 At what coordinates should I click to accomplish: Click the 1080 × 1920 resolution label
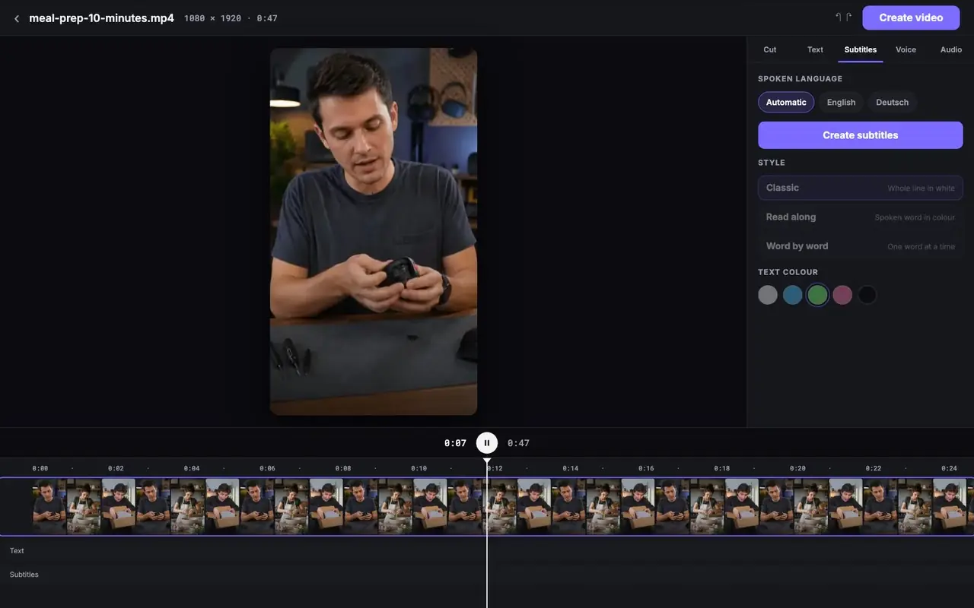tap(213, 18)
